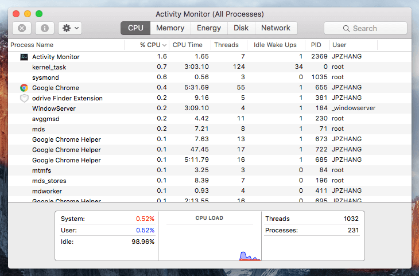Click kernel_task thread count 124

click(239, 67)
